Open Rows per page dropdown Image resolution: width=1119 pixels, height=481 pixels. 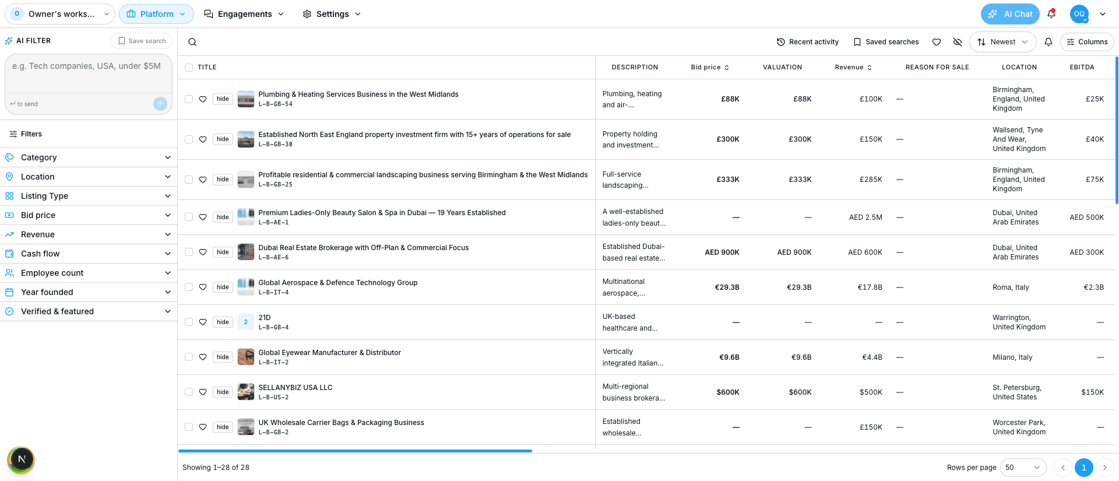point(1023,468)
